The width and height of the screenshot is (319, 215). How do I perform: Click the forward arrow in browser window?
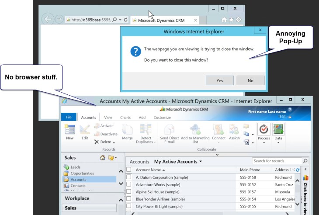[59, 19]
